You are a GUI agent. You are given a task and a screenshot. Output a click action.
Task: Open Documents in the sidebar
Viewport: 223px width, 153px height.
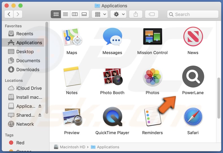coord(23,61)
